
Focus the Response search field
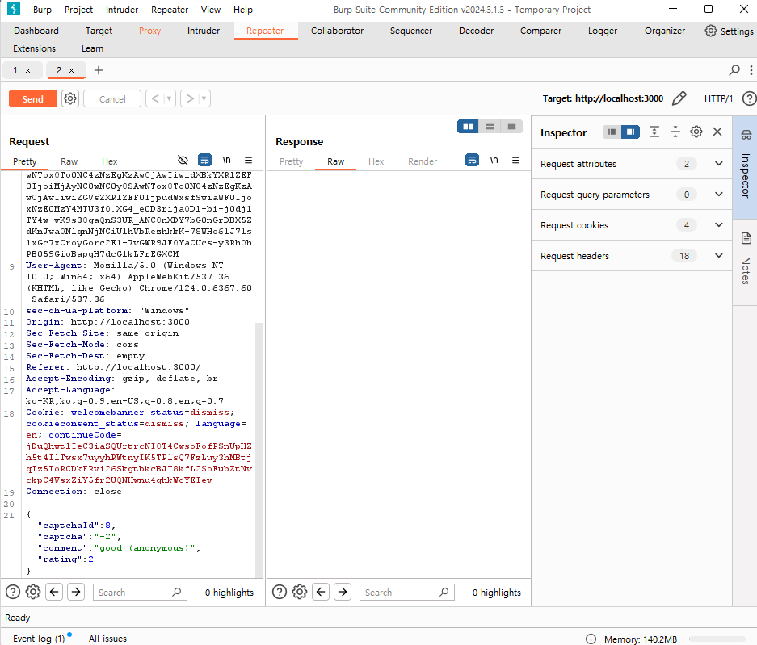(x=407, y=592)
